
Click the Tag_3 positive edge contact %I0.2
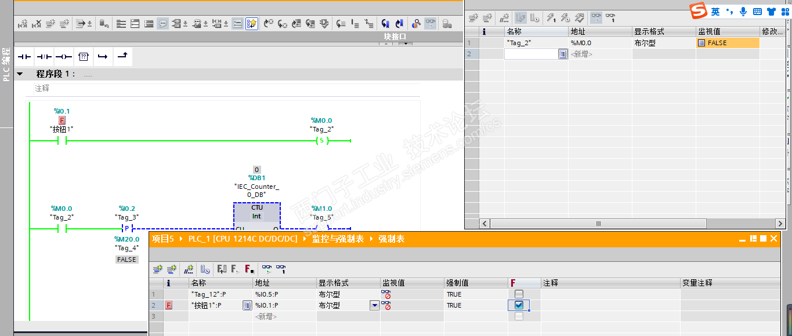pos(126,228)
